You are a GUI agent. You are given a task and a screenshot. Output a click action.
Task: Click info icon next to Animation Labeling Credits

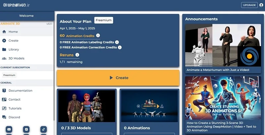coord(117,42)
